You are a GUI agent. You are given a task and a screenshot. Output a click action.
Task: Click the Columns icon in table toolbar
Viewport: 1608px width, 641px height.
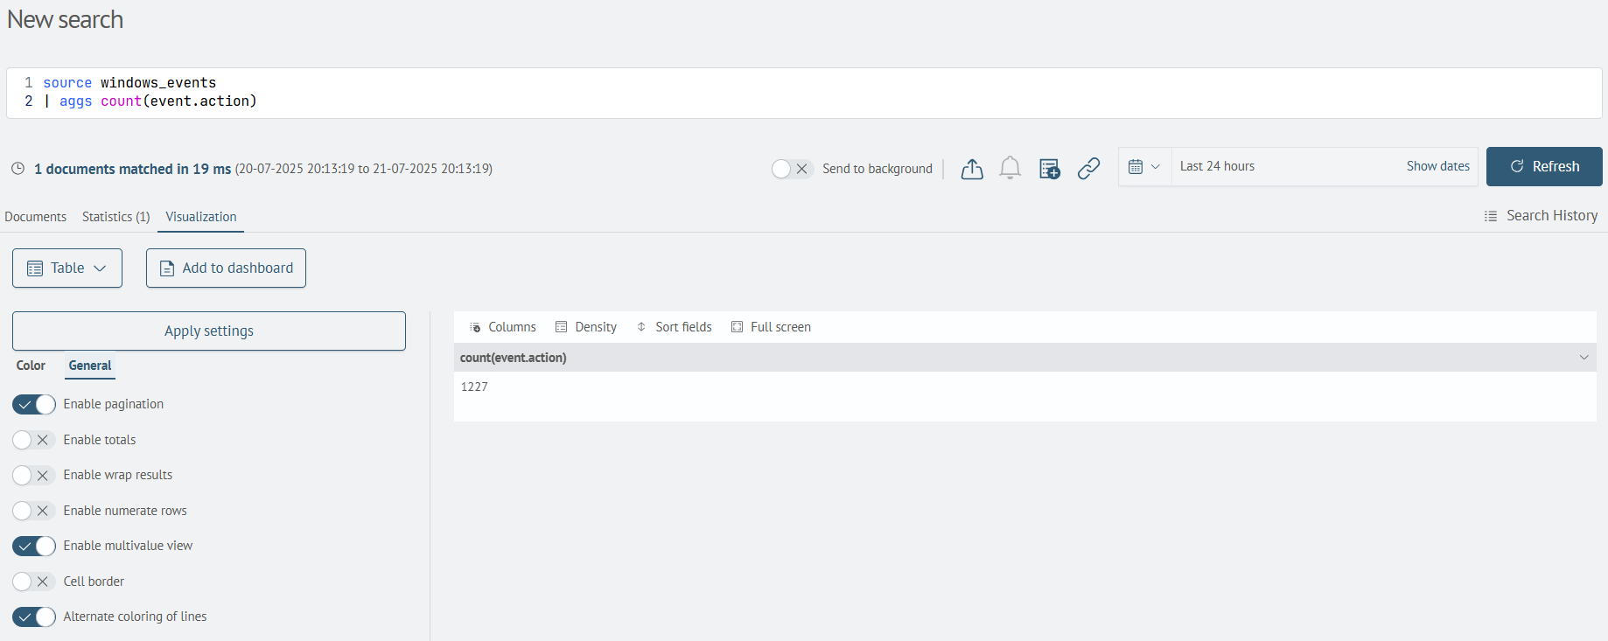point(476,327)
